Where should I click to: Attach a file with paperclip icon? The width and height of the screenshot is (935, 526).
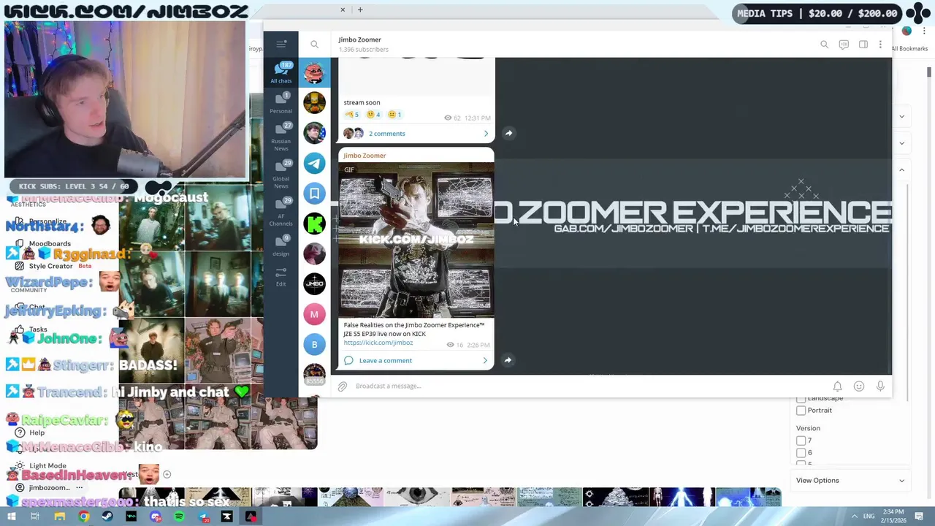(343, 386)
